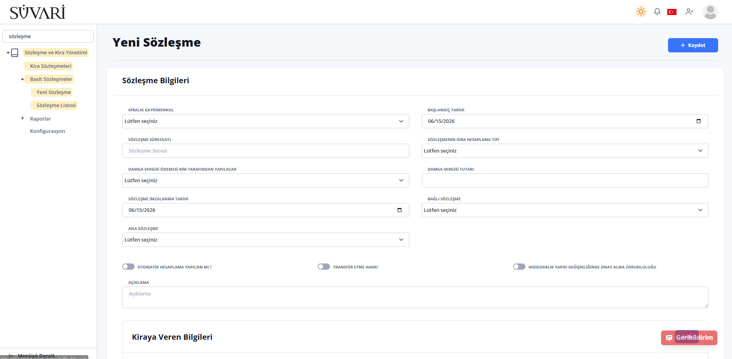Expand the Raporlar tree item

coord(23,118)
